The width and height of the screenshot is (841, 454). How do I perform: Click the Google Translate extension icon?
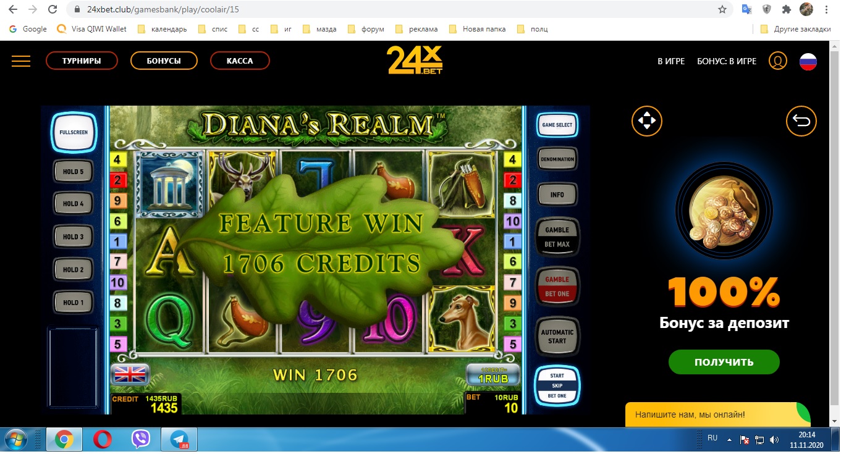pos(747,9)
